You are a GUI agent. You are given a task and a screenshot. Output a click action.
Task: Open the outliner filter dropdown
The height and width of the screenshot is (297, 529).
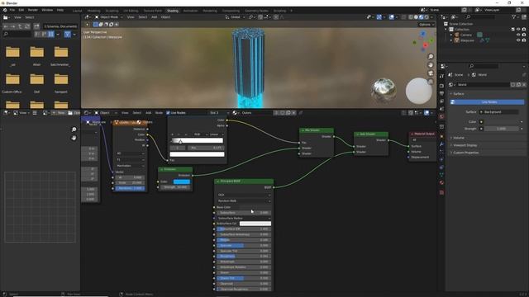click(516, 16)
